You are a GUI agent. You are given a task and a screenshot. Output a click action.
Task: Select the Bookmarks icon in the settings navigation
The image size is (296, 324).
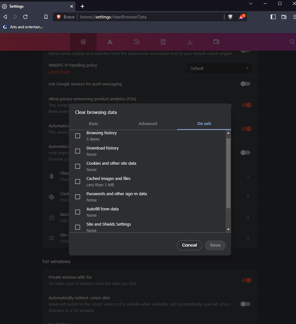[163, 42]
